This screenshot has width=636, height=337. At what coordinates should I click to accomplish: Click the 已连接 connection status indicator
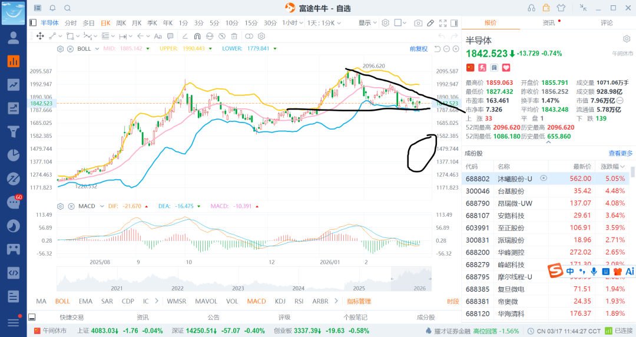pyautogui.click(x=619, y=331)
